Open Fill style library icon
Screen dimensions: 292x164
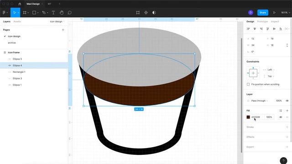(281, 111)
